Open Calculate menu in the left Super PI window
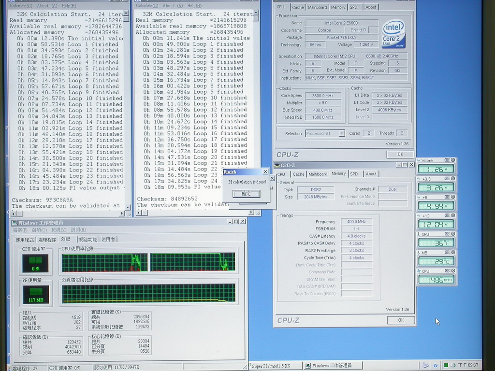Image resolution: width=495 pixels, height=371 pixels. [21, 6]
